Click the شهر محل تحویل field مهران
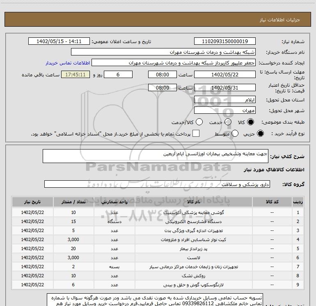The height and width of the screenshot is (306, 316). 225,110
